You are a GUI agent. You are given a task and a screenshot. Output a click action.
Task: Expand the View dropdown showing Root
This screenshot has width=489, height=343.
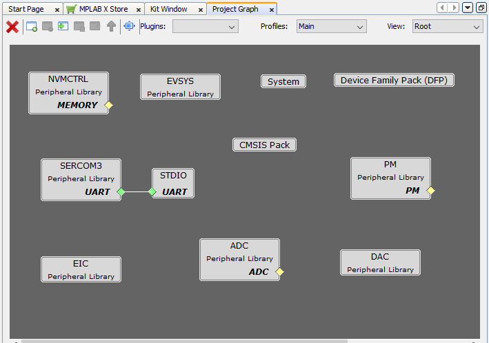pyautogui.click(x=448, y=27)
